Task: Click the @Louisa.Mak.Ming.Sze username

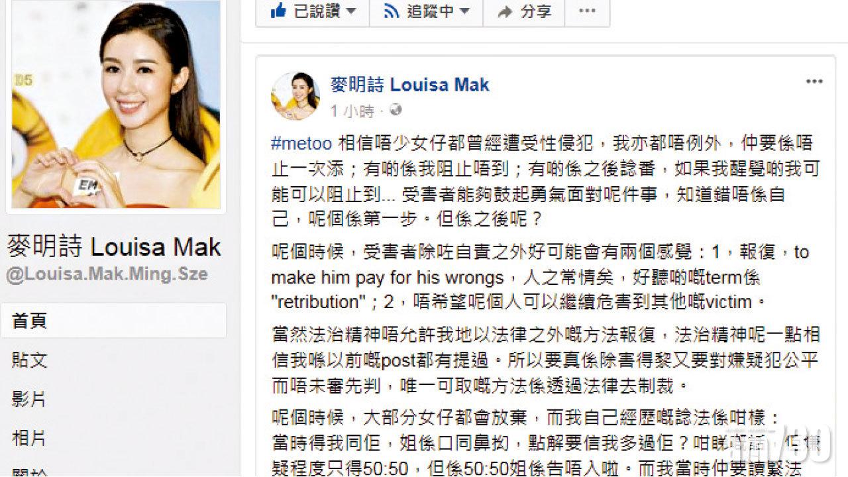Action: pos(107,274)
